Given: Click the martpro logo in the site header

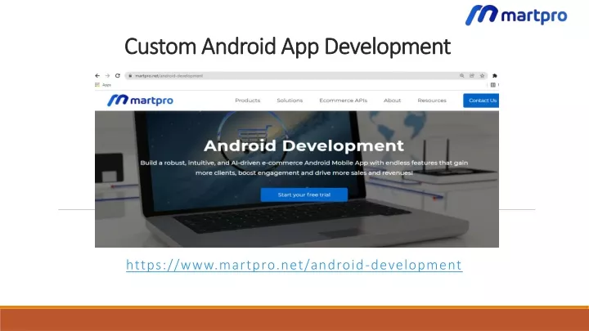Looking at the screenshot, I should tap(140, 101).
